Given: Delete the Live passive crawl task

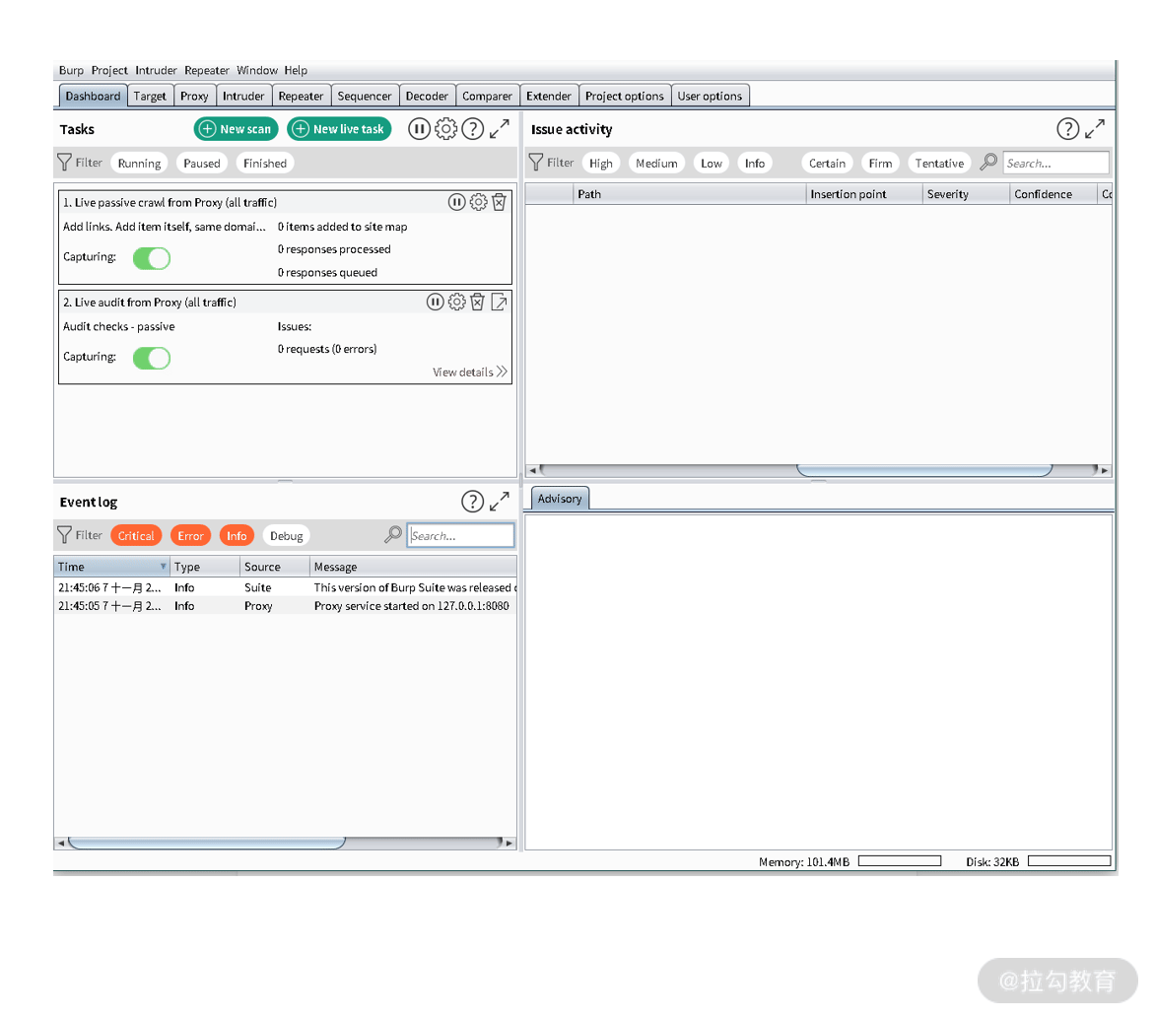Looking at the screenshot, I should 499,202.
